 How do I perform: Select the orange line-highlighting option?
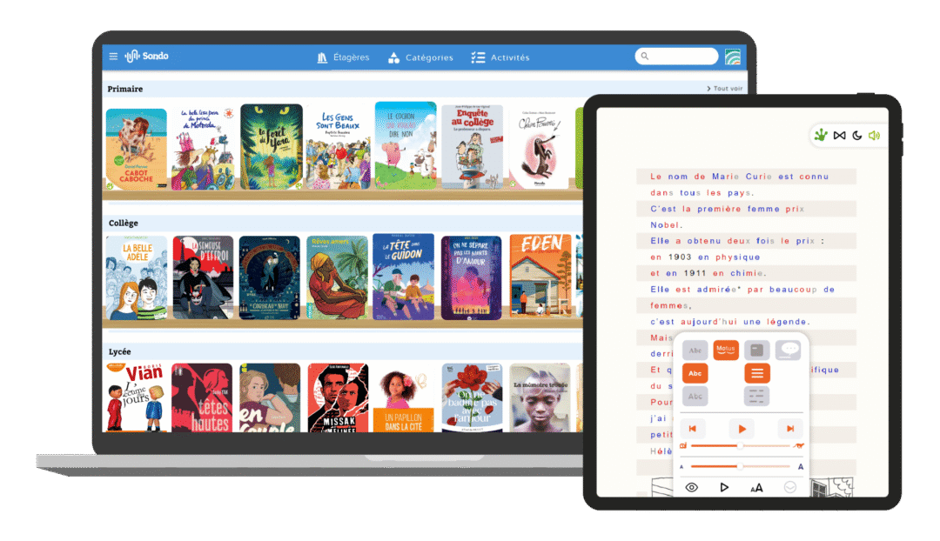point(756,373)
